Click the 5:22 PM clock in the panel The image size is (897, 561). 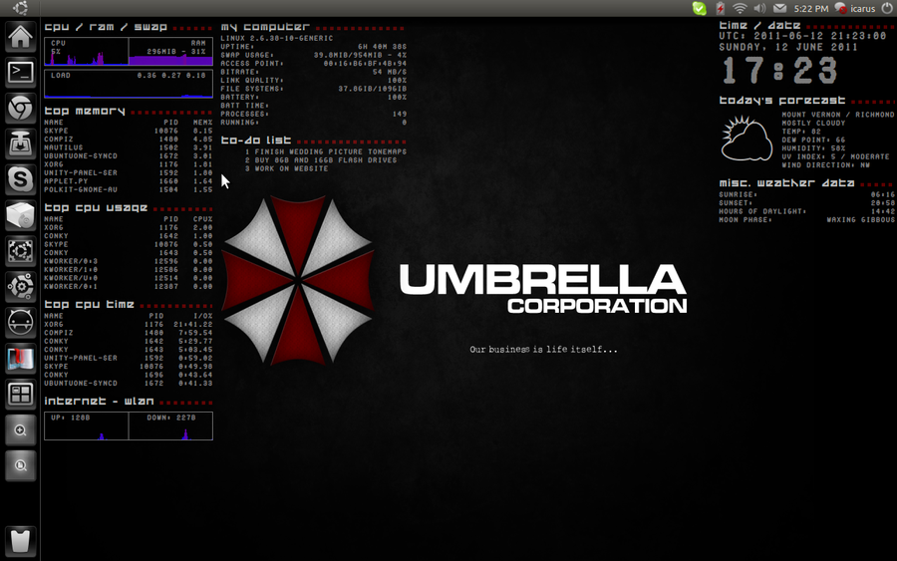point(812,8)
